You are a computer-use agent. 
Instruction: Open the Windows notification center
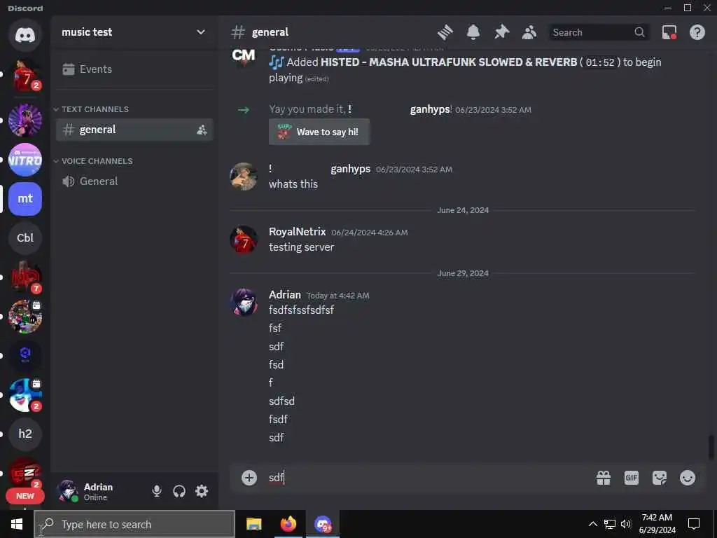tap(694, 524)
